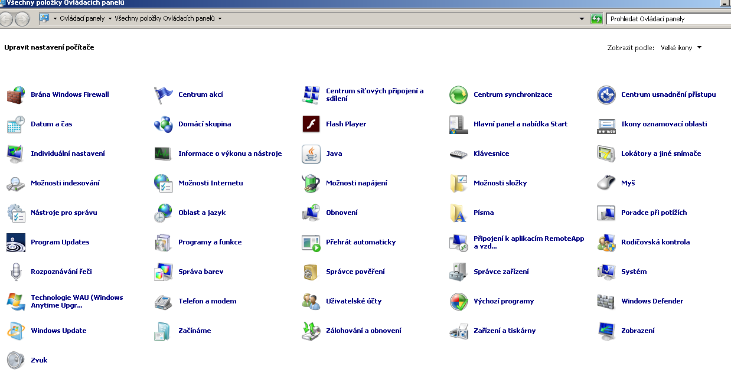This screenshot has height=392, width=731.
Task: Open the Oblast a jazyk icon
Action: coord(164,213)
